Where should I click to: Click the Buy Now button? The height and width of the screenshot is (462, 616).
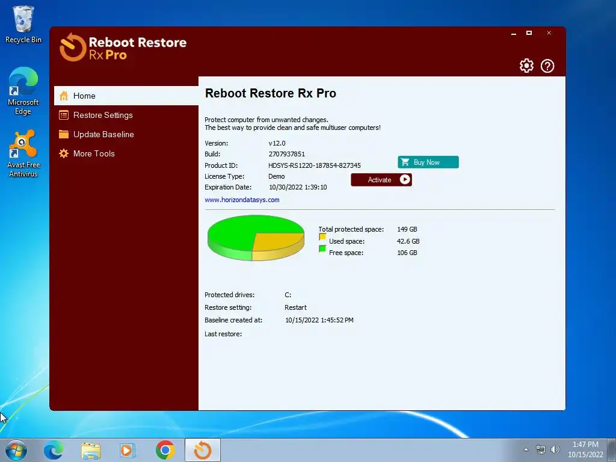[x=428, y=162]
